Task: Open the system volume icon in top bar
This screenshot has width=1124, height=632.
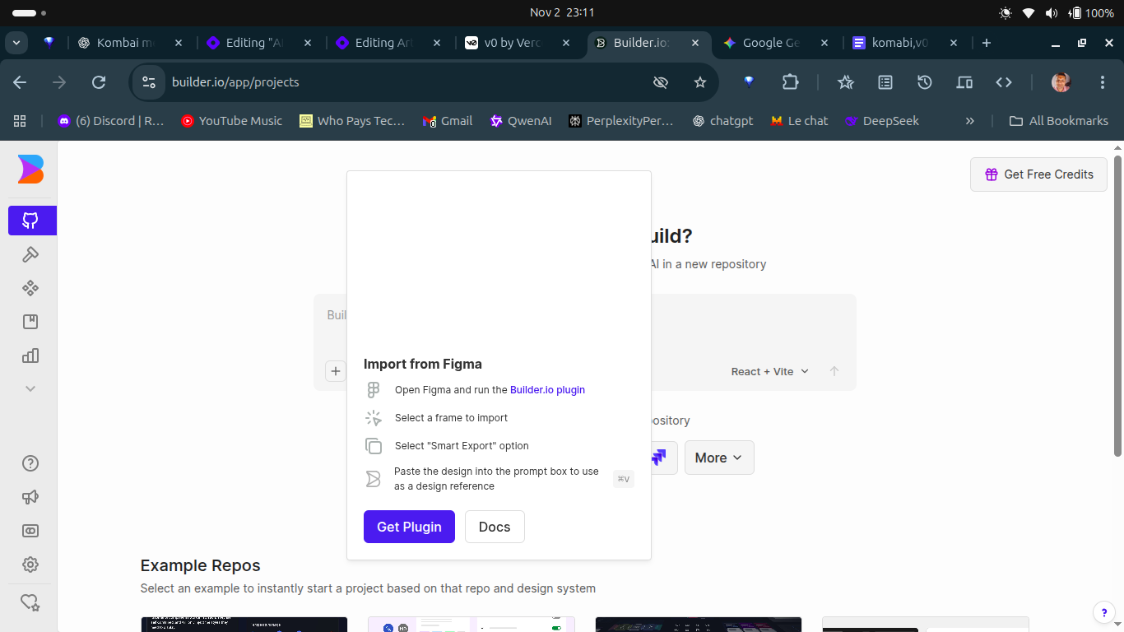Action: 1052,13
